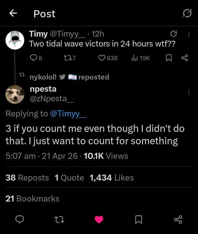Viewport: 198px width, 234px height.
Task: View the 1,434 Likes list
Action: (x=111, y=178)
